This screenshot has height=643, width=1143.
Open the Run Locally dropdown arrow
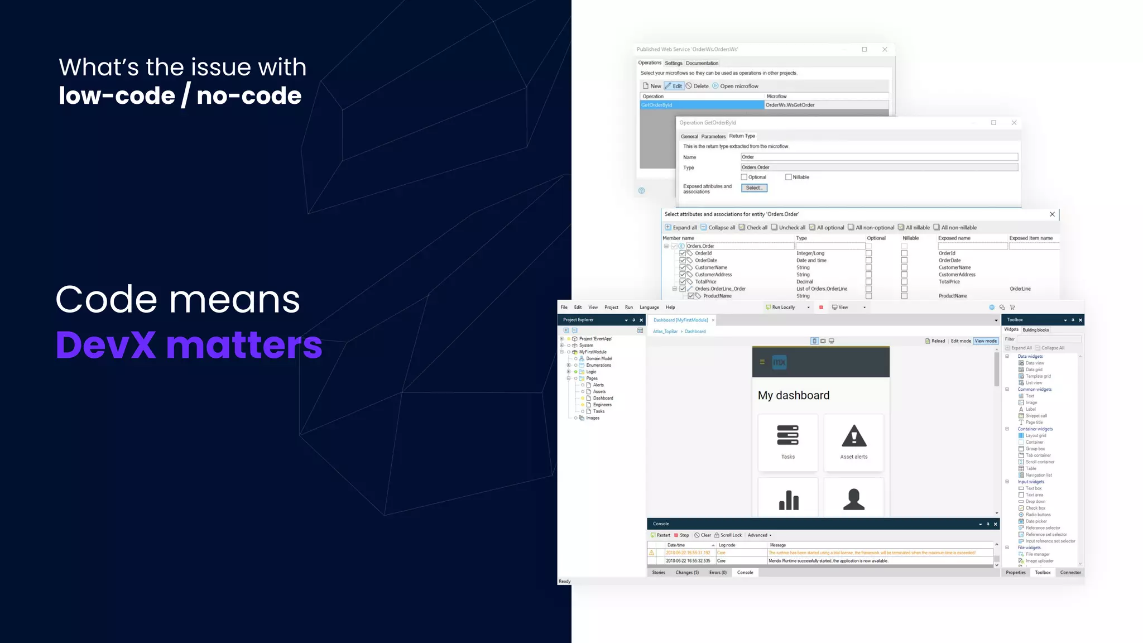(808, 308)
